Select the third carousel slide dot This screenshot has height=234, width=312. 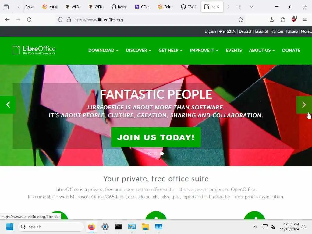162,154
